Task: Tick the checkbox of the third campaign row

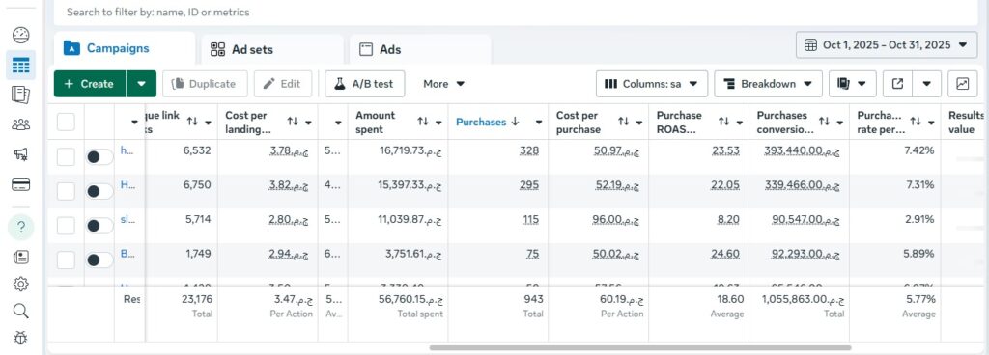Action: pos(67,226)
